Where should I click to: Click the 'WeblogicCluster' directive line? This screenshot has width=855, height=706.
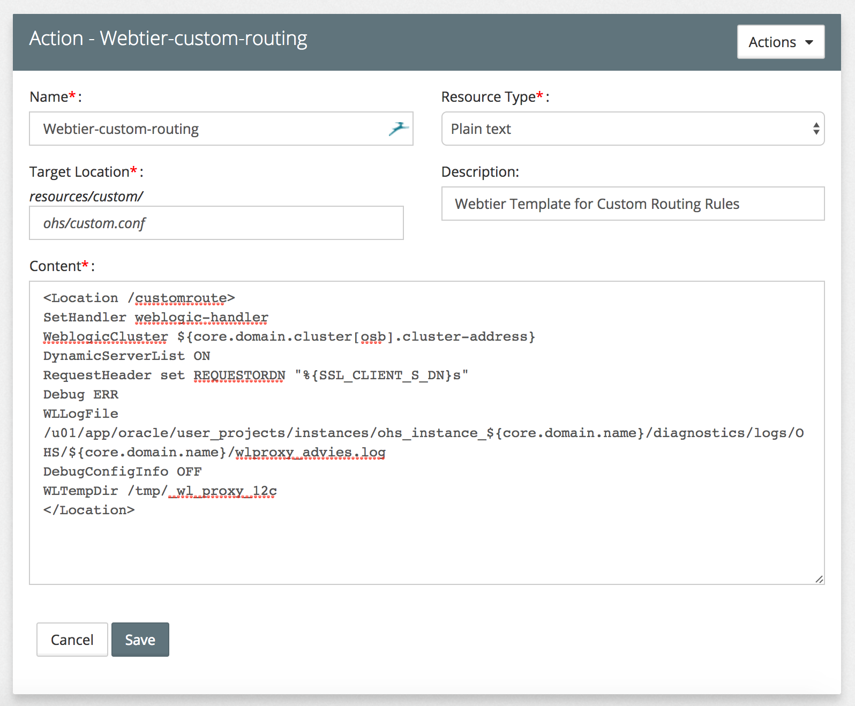click(x=289, y=337)
